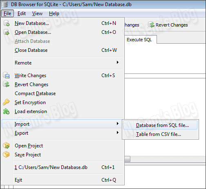Open the Edit menu
The width and height of the screenshot is (206, 189).
(22, 13)
